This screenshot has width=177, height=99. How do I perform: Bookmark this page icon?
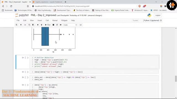pos(28,6)
